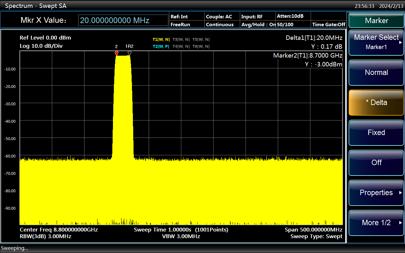Click the -10.00 y-axis label
The width and height of the screenshot is (405, 253).
10,69
